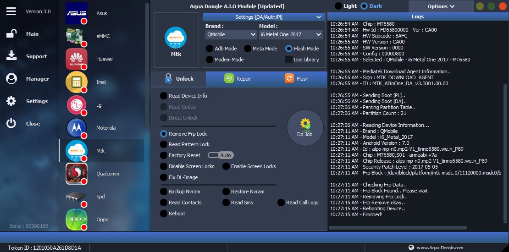Toggle the Factory Reset Auto switch
509x252 pixels.
pyautogui.click(x=221, y=155)
